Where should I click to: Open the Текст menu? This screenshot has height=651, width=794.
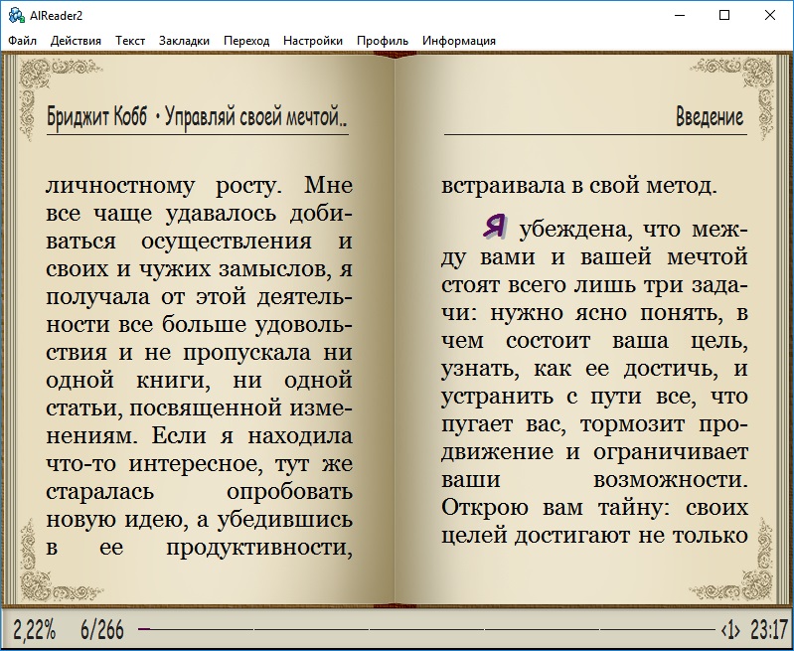[130, 41]
